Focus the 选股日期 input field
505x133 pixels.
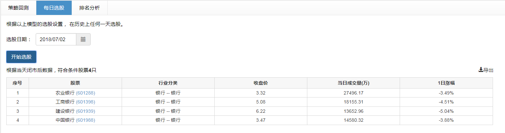tap(56, 39)
